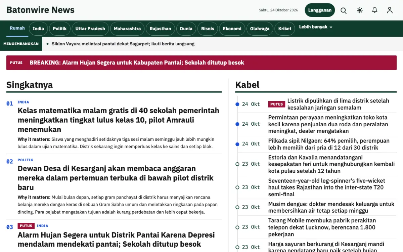
Task: Click timeline dot beside Estoria dan Kavalia
Action: click(237, 164)
